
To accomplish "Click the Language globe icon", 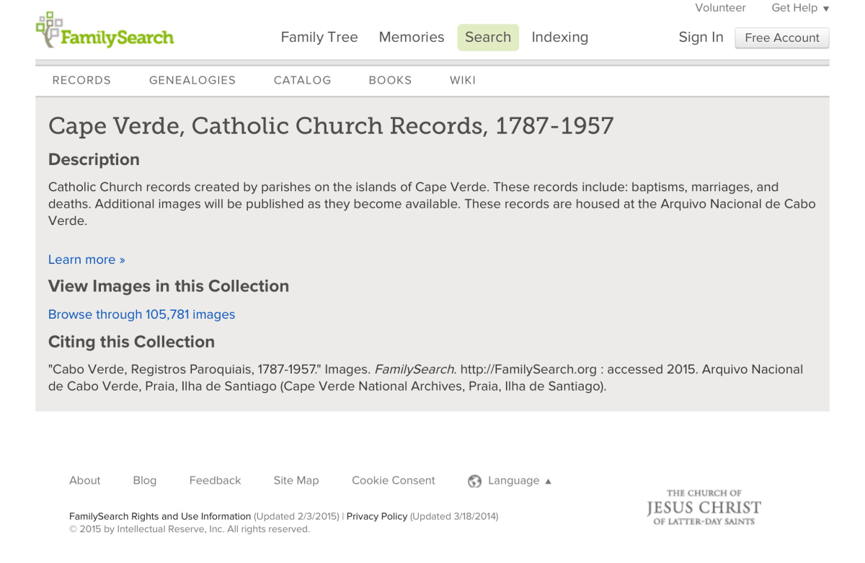I will pyautogui.click(x=474, y=481).
